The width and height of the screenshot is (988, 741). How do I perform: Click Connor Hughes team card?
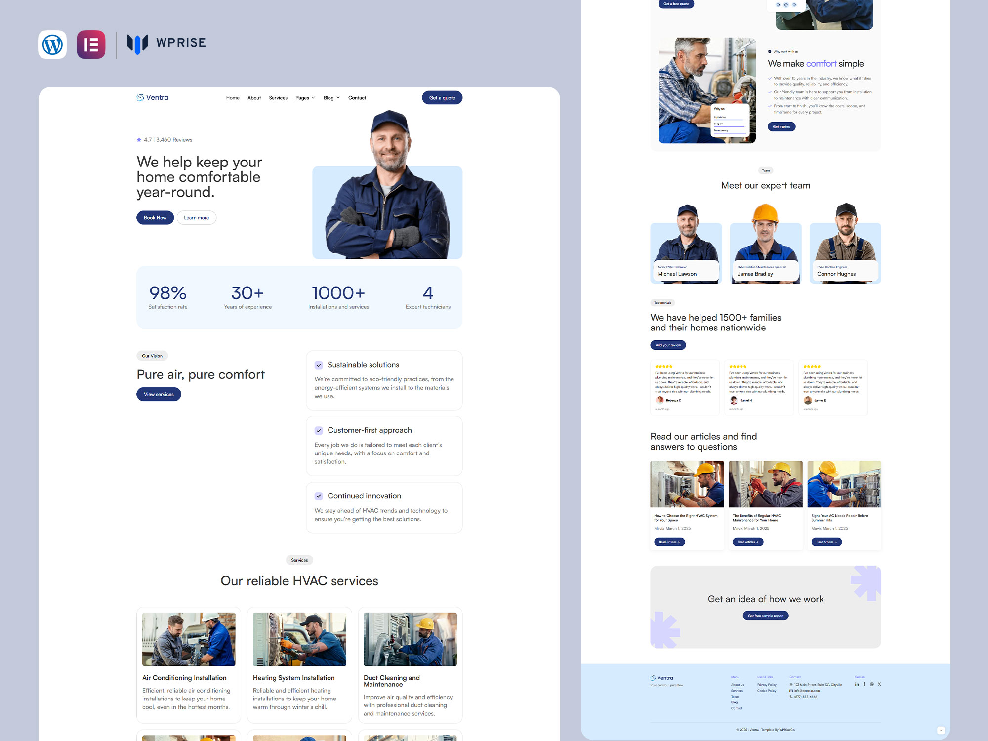click(x=845, y=244)
